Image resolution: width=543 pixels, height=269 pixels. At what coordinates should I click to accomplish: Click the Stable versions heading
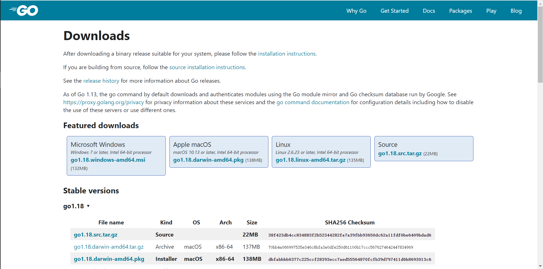click(91, 191)
